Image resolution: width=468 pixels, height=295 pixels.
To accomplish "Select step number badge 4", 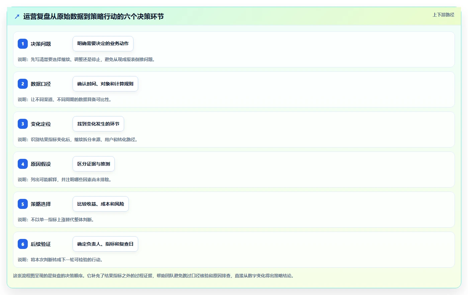I will (x=23, y=164).
